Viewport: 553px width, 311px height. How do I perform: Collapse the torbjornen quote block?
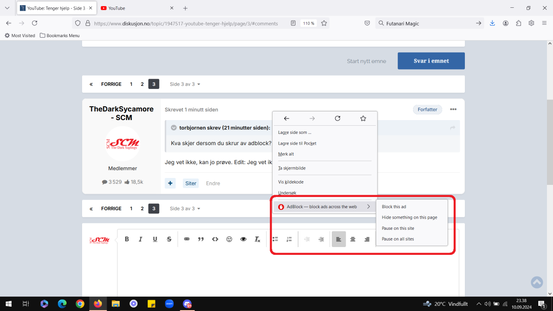click(174, 128)
